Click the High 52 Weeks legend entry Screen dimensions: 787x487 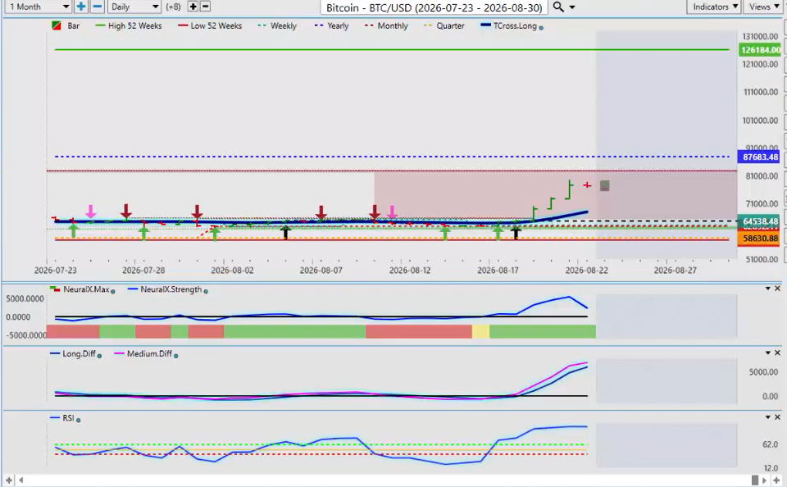pos(129,25)
